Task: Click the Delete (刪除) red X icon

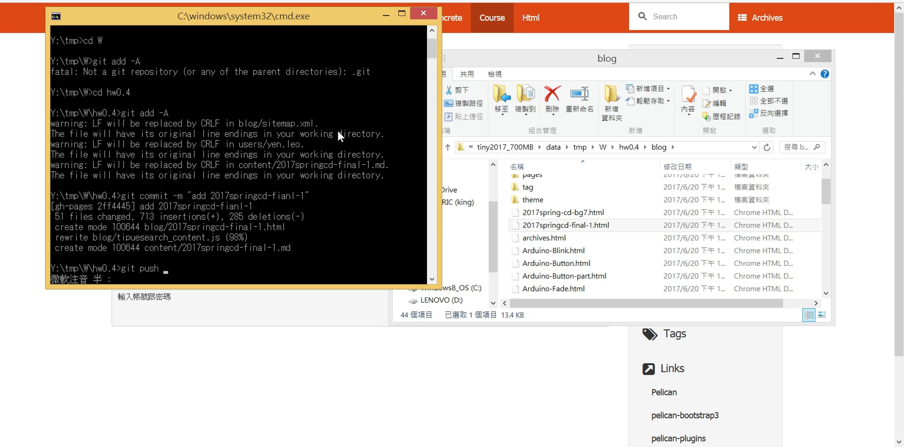Action: [552, 94]
